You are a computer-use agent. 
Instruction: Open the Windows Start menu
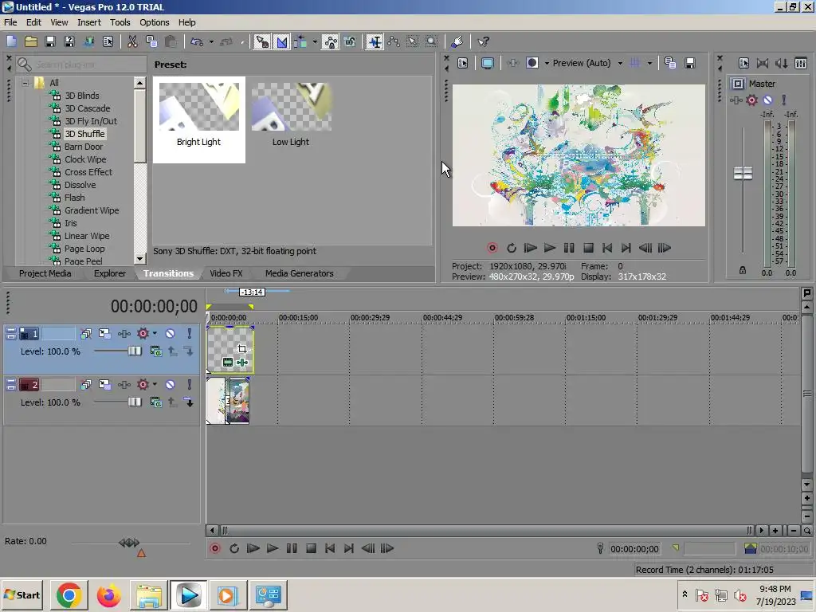[x=22, y=594]
